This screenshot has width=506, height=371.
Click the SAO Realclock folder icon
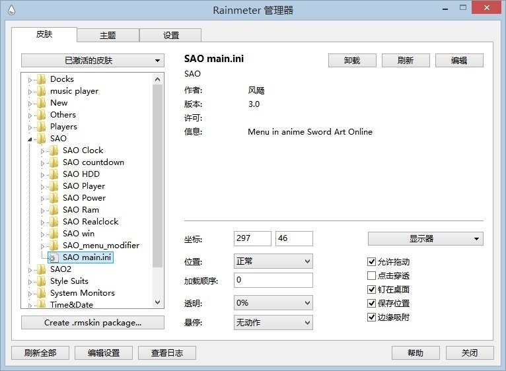pyautogui.click(x=54, y=222)
